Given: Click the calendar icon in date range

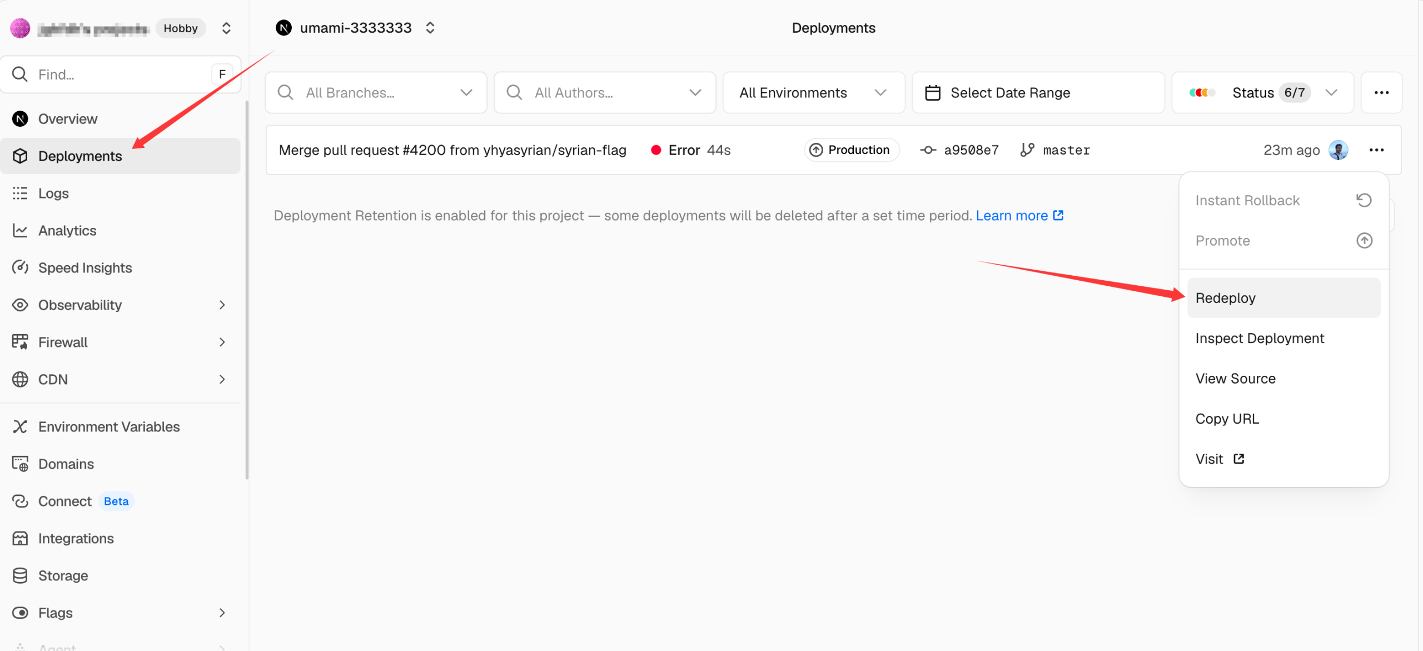Looking at the screenshot, I should point(933,93).
